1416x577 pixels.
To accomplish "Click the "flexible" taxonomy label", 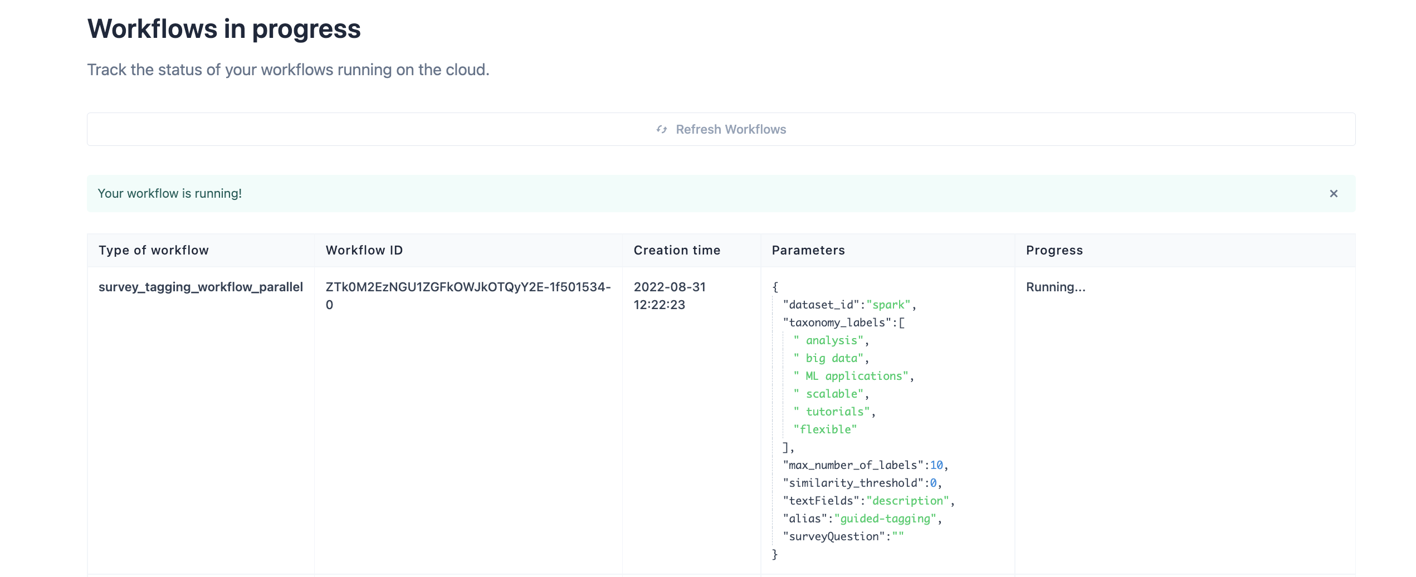I will [825, 429].
